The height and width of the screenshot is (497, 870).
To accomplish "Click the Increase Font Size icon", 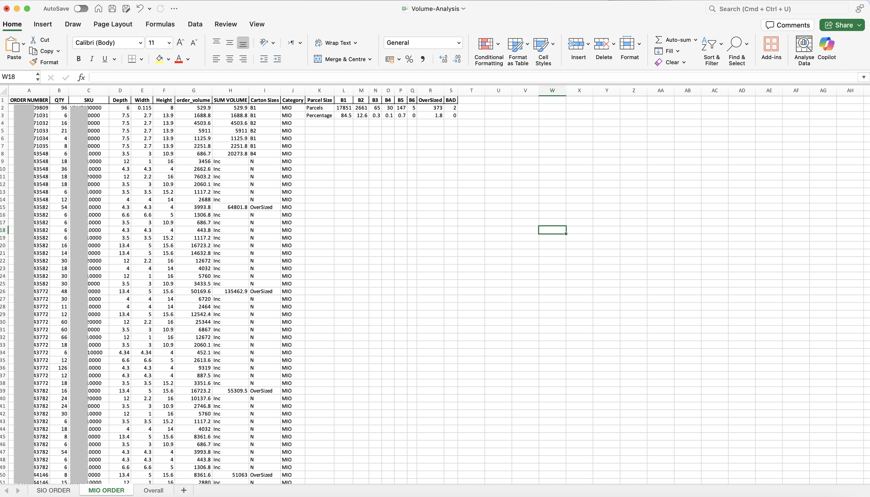I will pyautogui.click(x=180, y=42).
